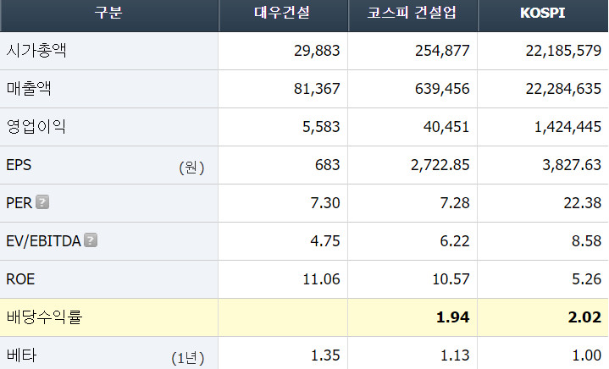Select the EV/EBITDA row label
The height and width of the screenshot is (369, 609).
point(43,241)
